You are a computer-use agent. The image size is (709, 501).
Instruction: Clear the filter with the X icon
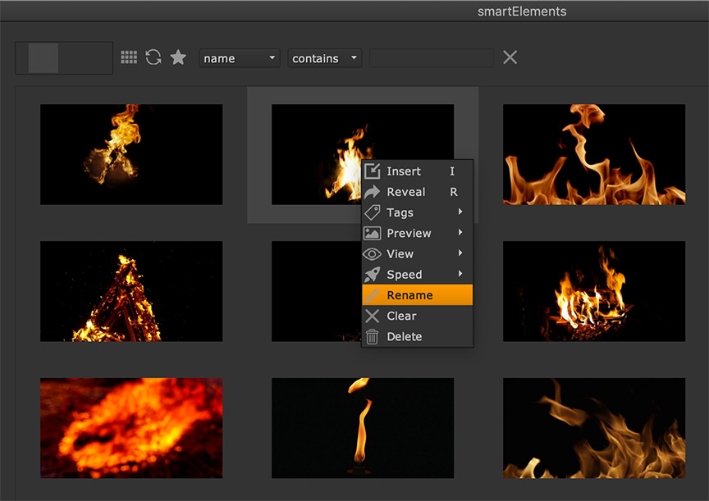pyautogui.click(x=510, y=57)
